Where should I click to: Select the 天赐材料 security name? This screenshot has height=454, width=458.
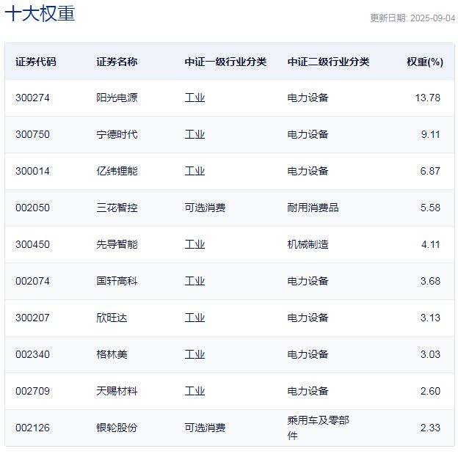117,391
